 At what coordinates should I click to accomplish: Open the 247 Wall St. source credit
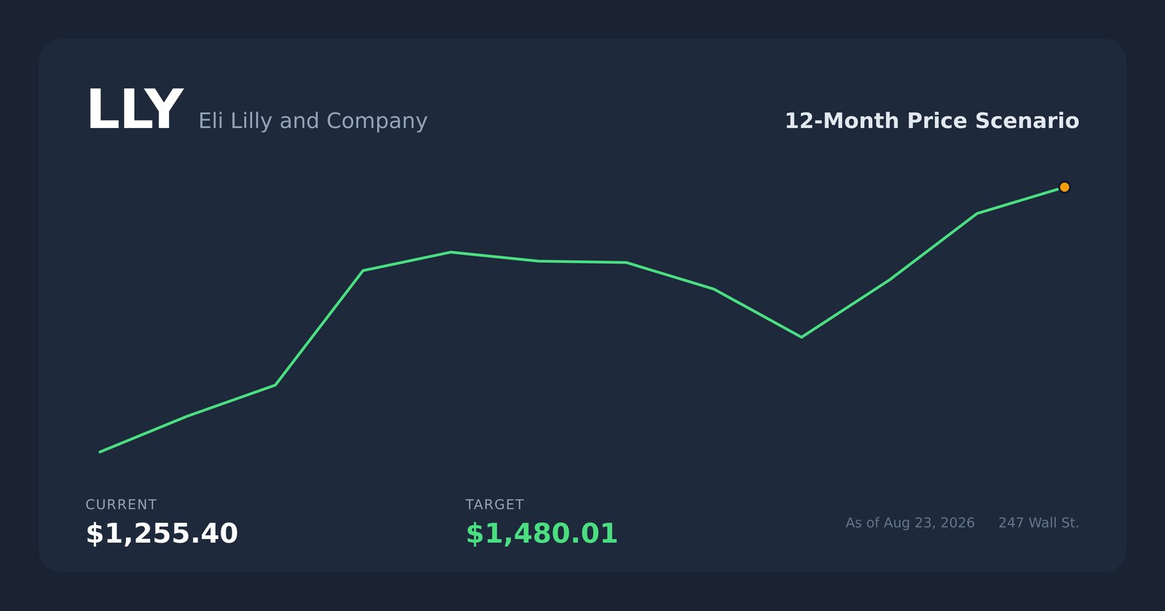tap(1038, 523)
